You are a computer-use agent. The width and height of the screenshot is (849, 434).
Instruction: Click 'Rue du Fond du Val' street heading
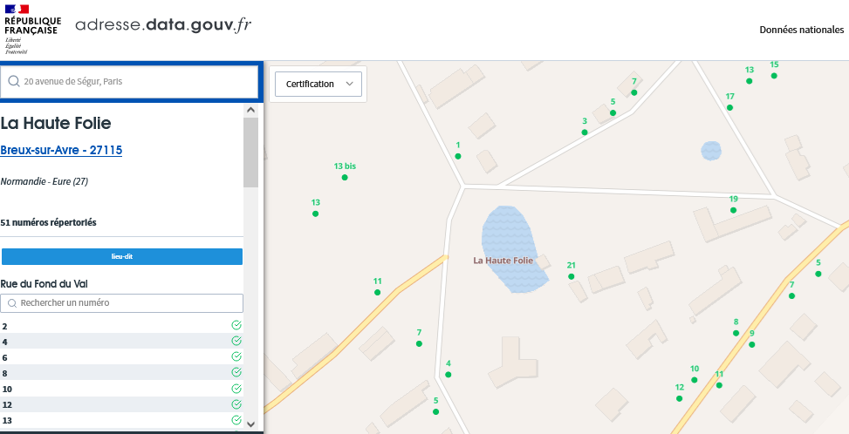(45, 283)
